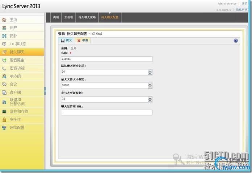Click the 客户端 clients icon
Image resolution: width=252 pixels, height=173 pixels.
tap(4, 92)
